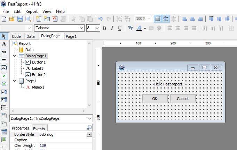Select the Label control tool (A)
The height and width of the screenshot is (150, 237).
pyautogui.click(x=4, y=44)
